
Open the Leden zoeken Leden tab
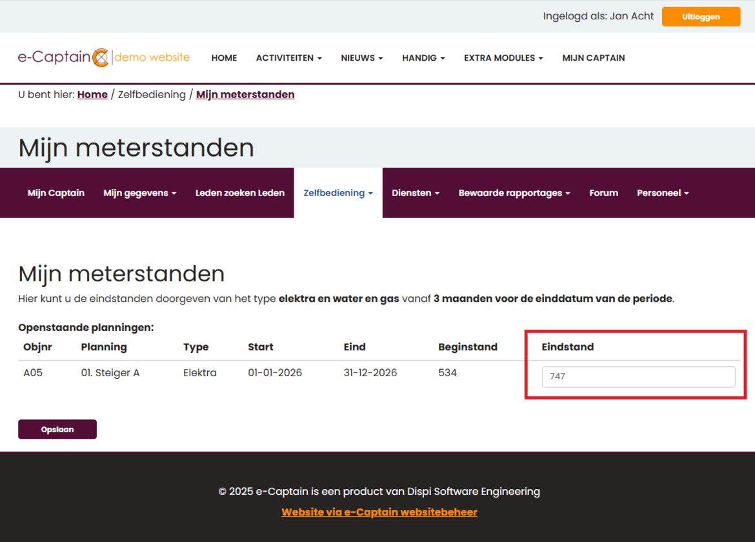point(240,193)
